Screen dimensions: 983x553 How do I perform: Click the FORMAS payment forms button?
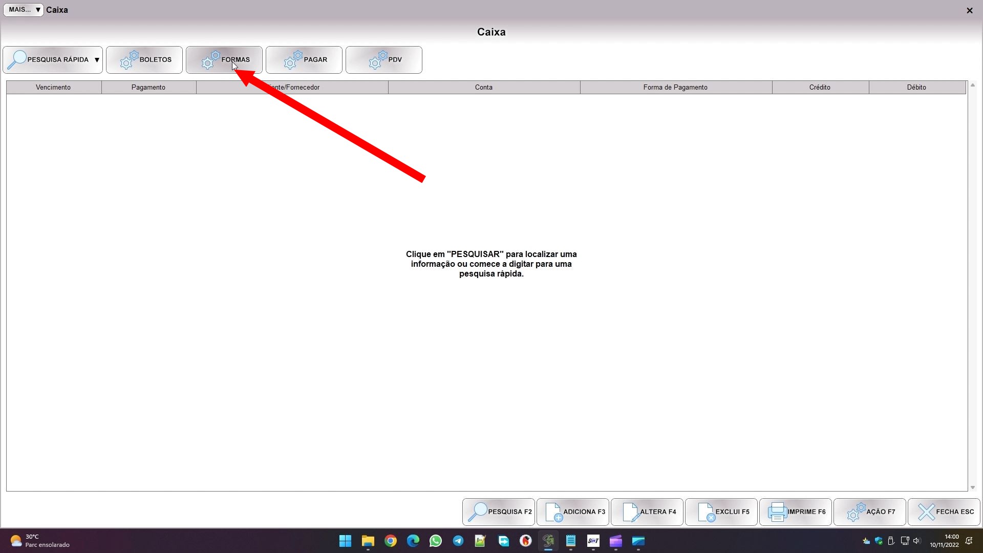pyautogui.click(x=224, y=60)
